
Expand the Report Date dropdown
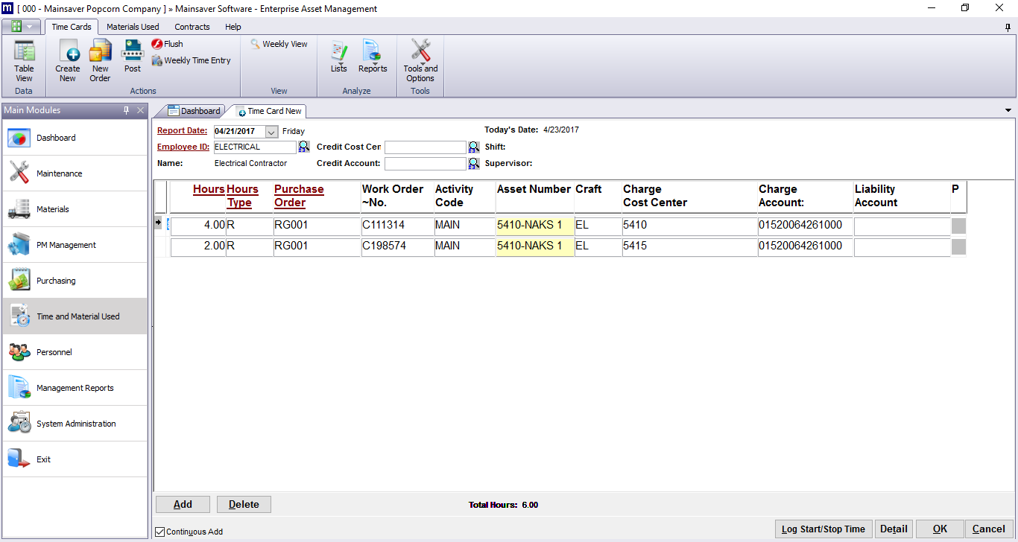(271, 132)
